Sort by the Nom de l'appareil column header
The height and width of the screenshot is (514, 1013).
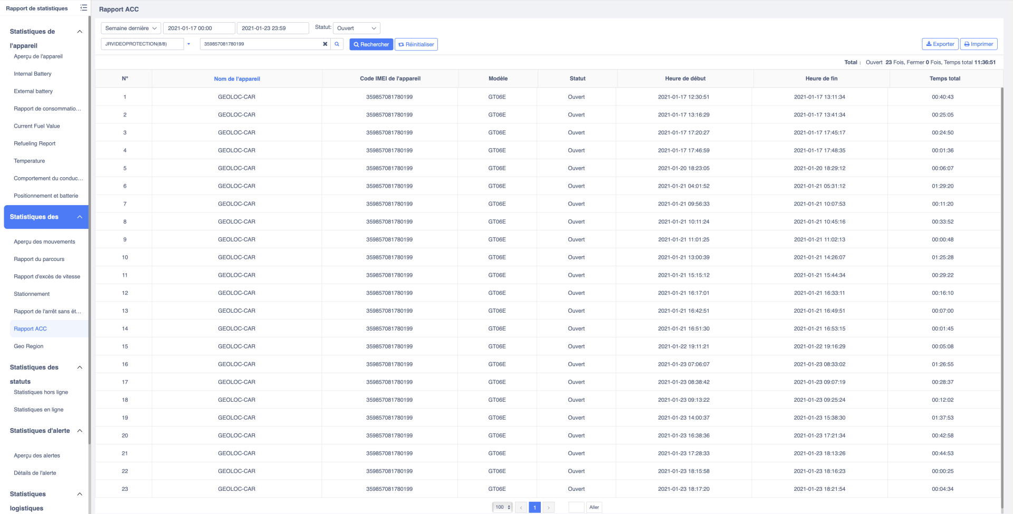(237, 79)
